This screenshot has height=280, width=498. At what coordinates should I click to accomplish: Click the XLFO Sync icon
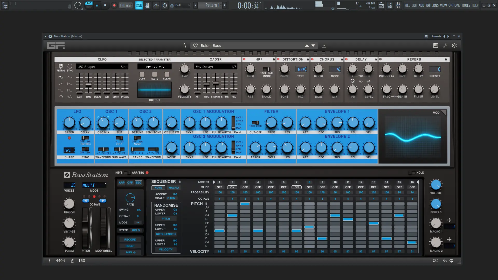tap(70, 66)
